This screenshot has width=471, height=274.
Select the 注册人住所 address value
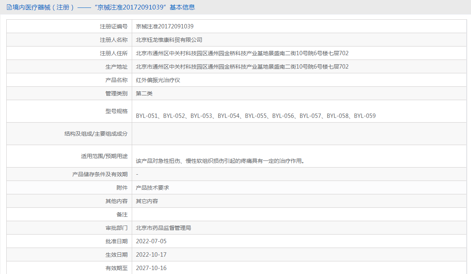point(242,53)
